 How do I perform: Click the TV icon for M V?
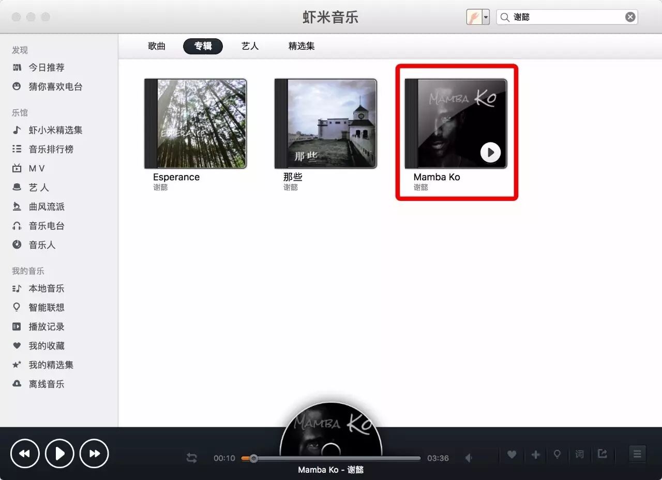[x=17, y=168]
